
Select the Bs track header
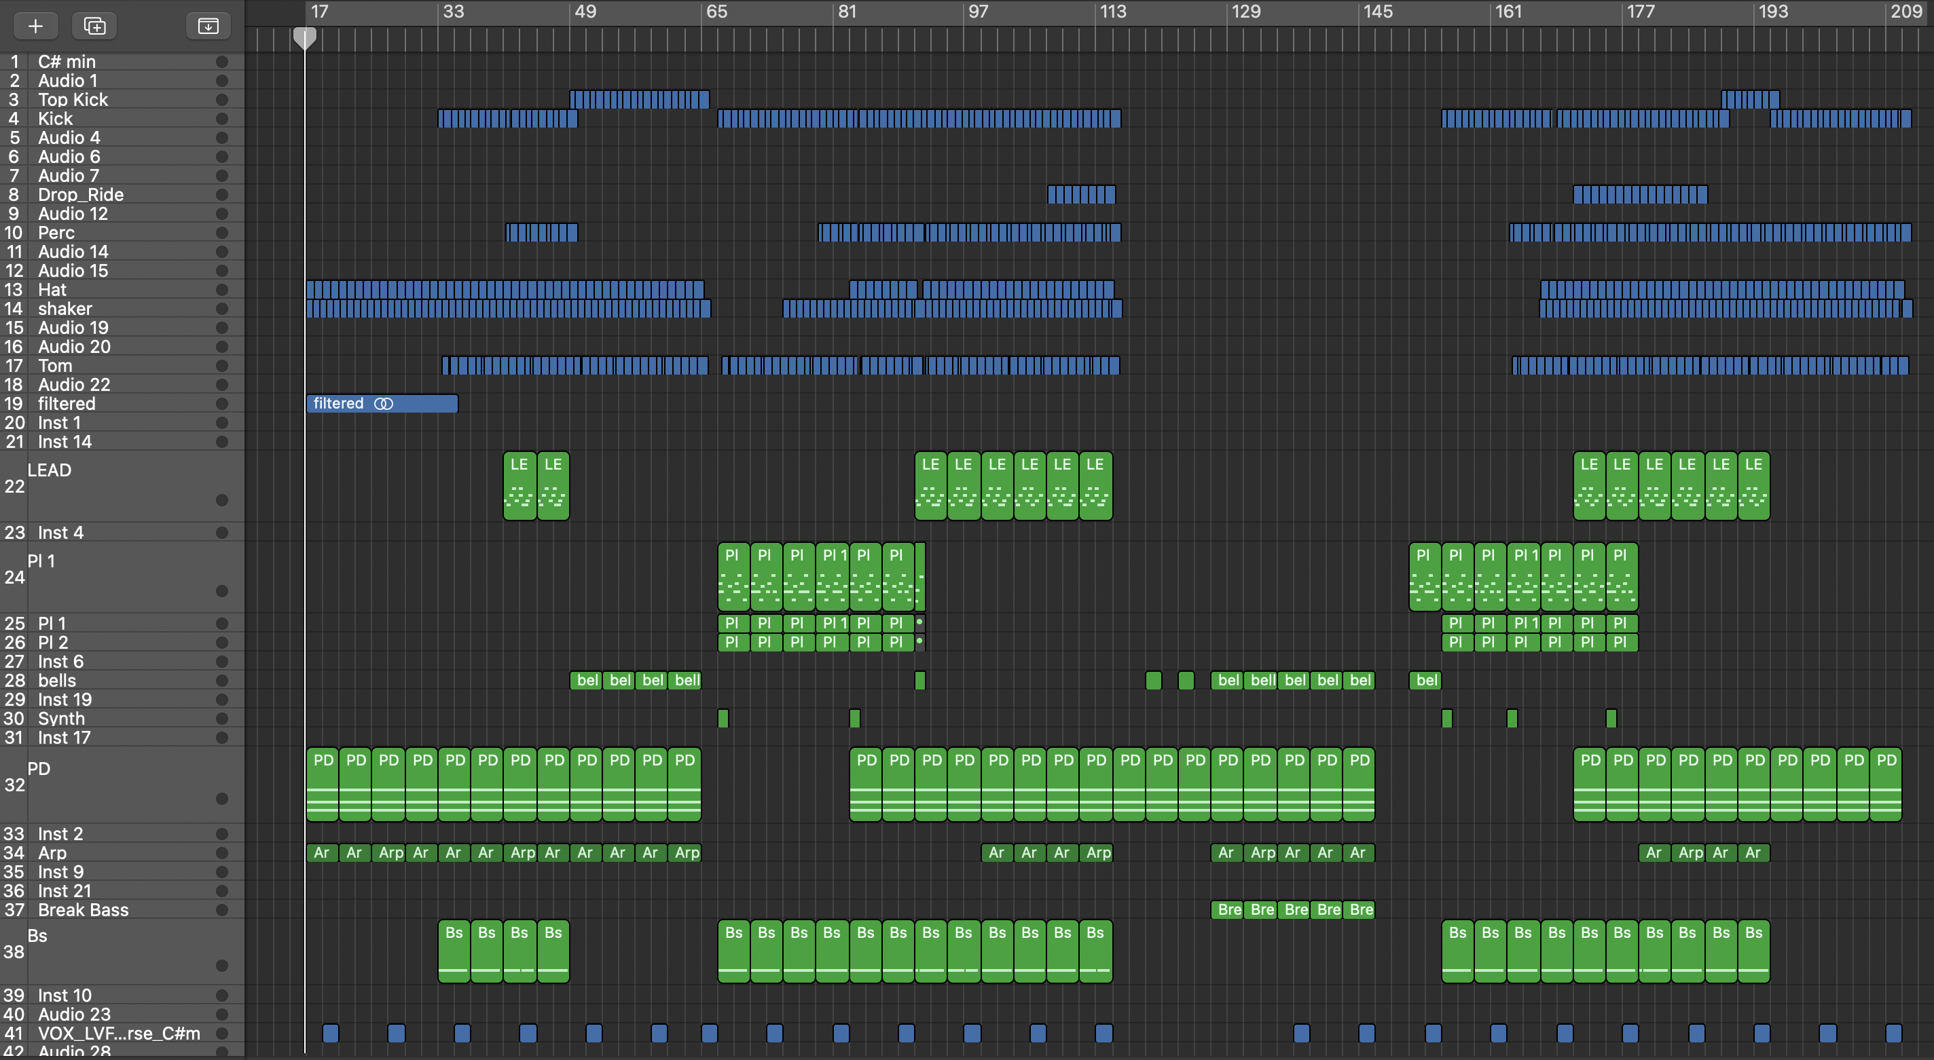(x=122, y=951)
